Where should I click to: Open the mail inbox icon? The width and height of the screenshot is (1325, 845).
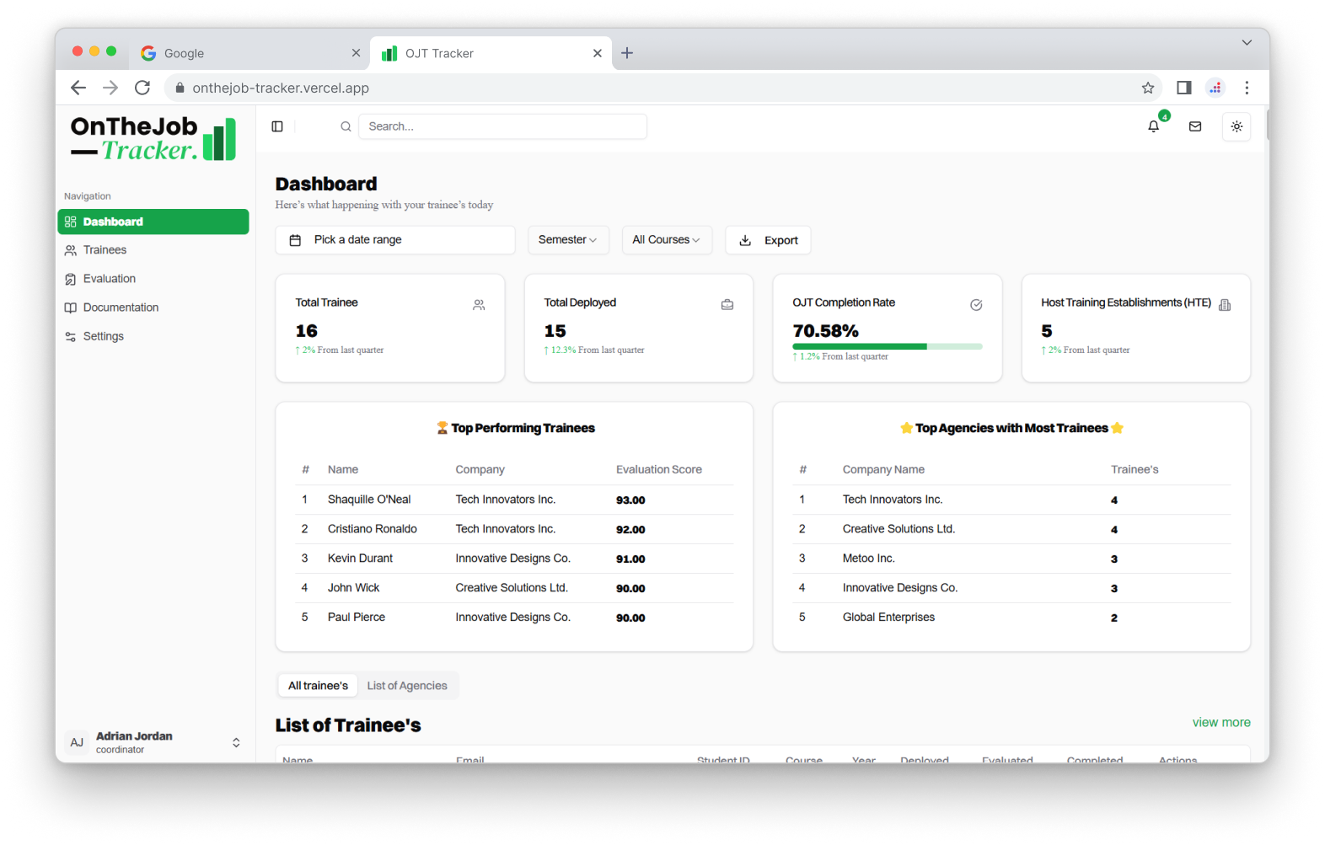[x=1195, y=126]
